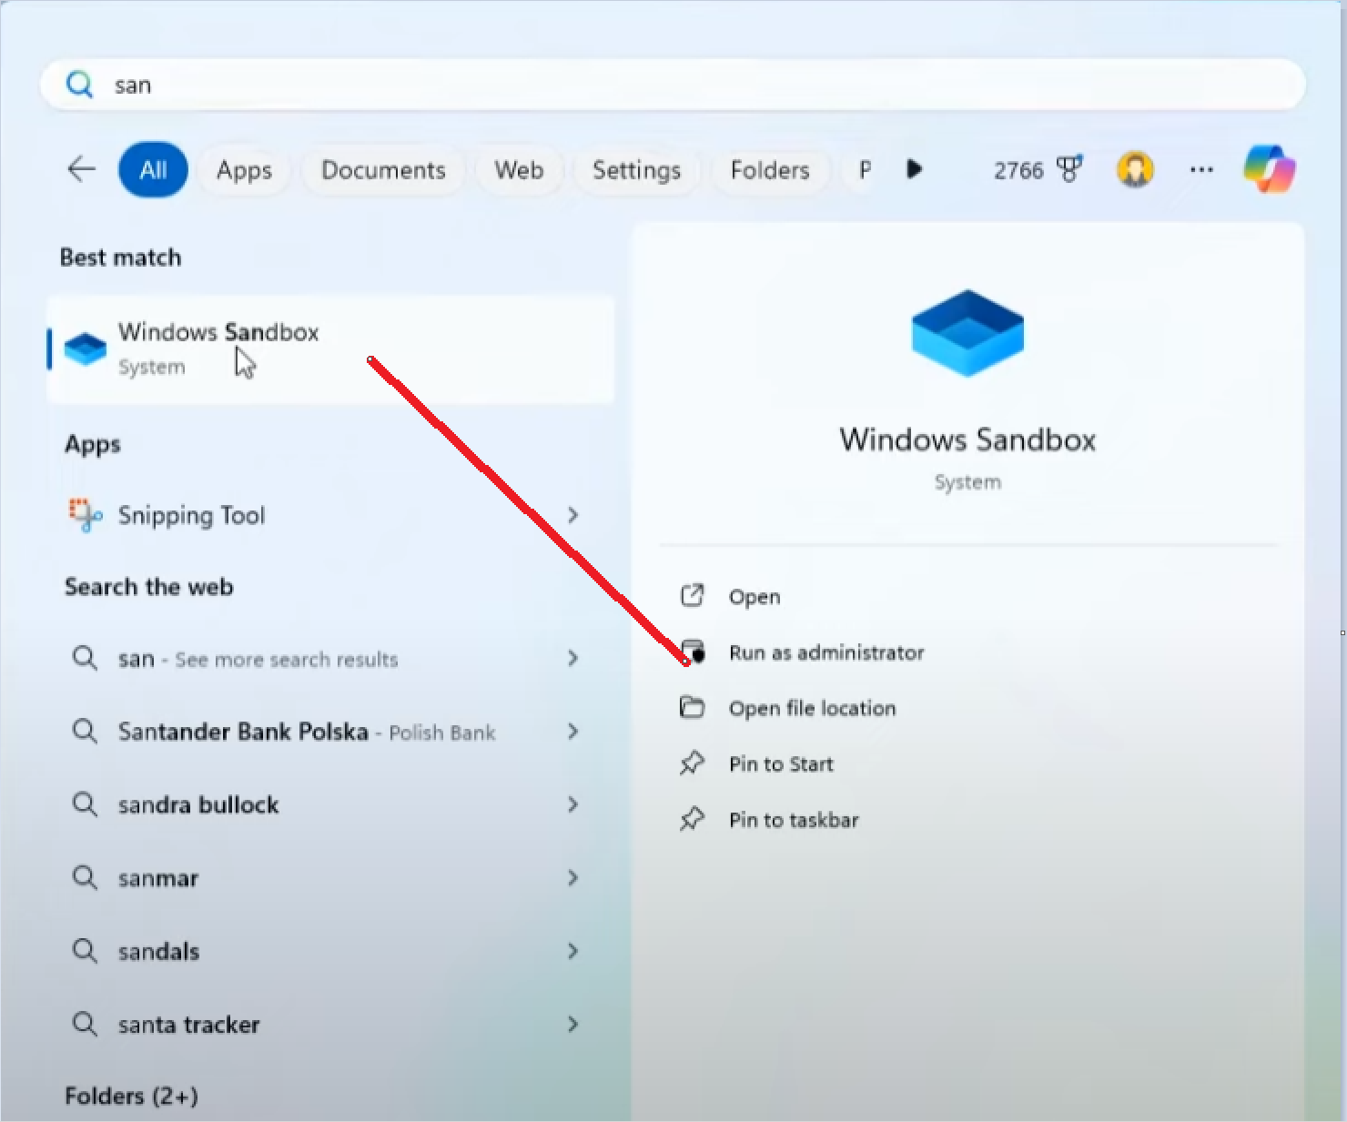This screenshot has height=1122, width=1347.
Task: Select the 'sanmar' suggestion
Action: (158, 878)
